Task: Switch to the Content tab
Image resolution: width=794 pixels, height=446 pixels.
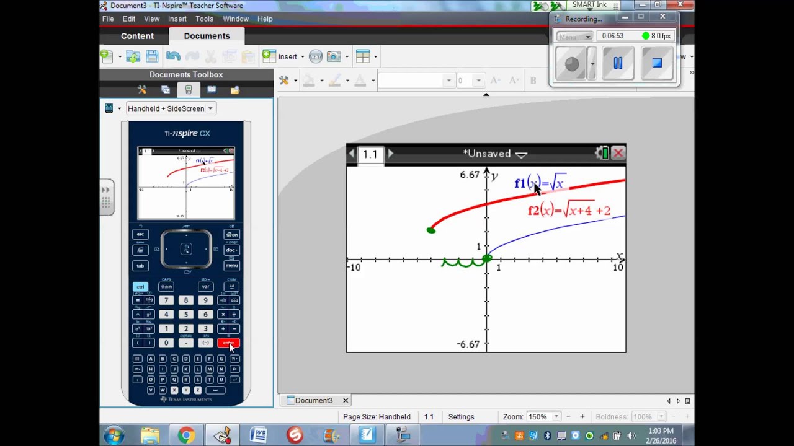Action: 137,36
